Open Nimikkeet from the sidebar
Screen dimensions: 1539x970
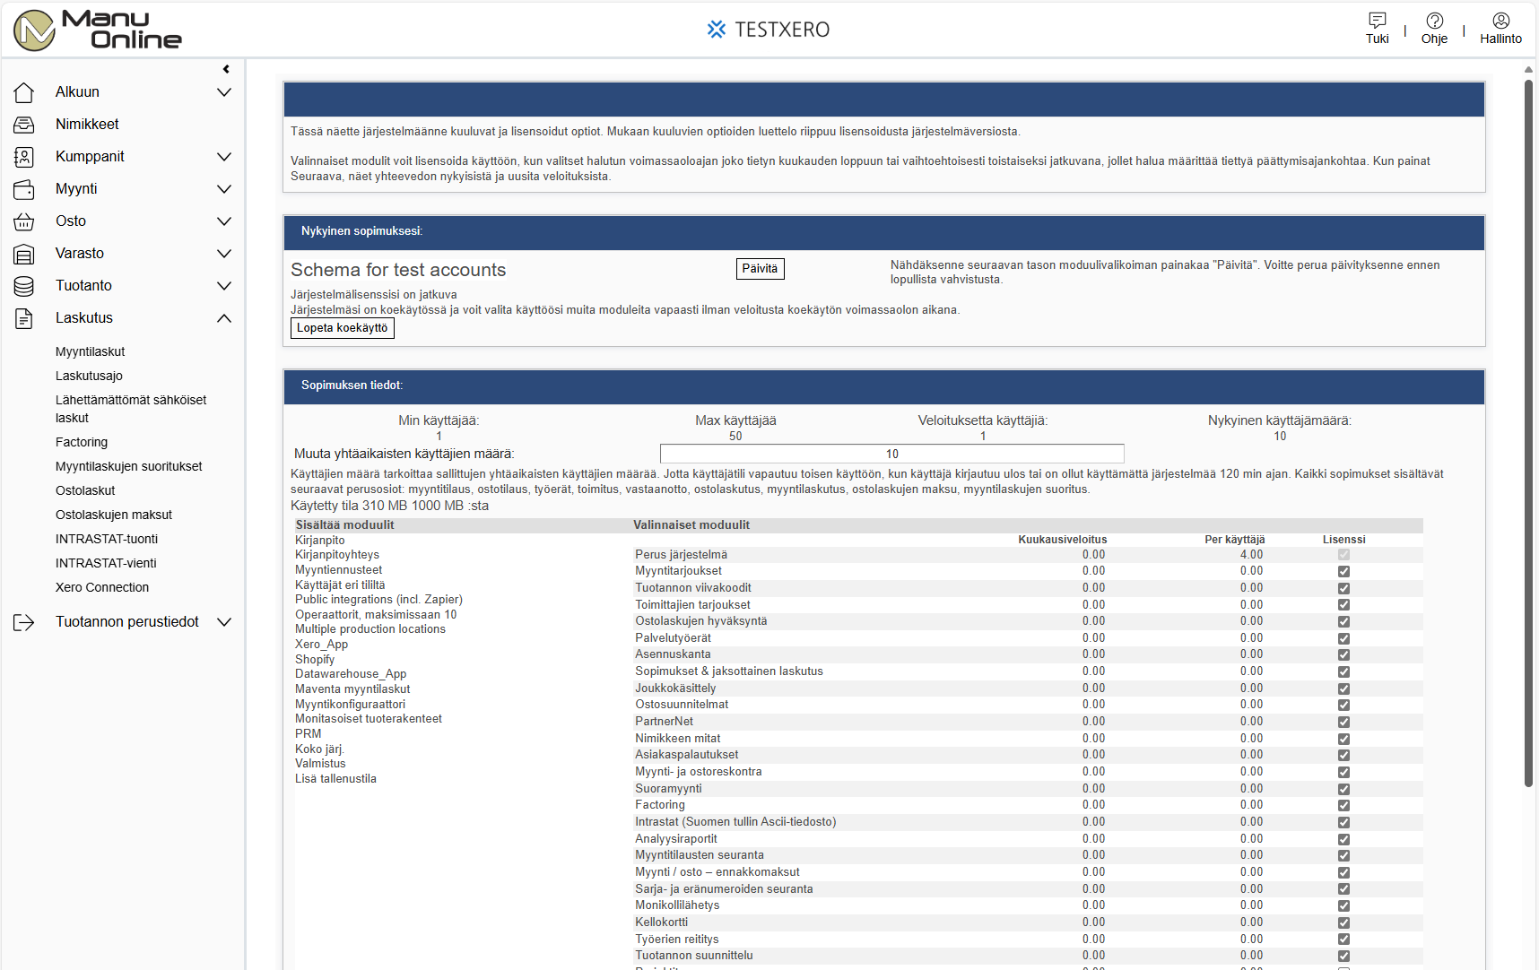click(87, 125)
